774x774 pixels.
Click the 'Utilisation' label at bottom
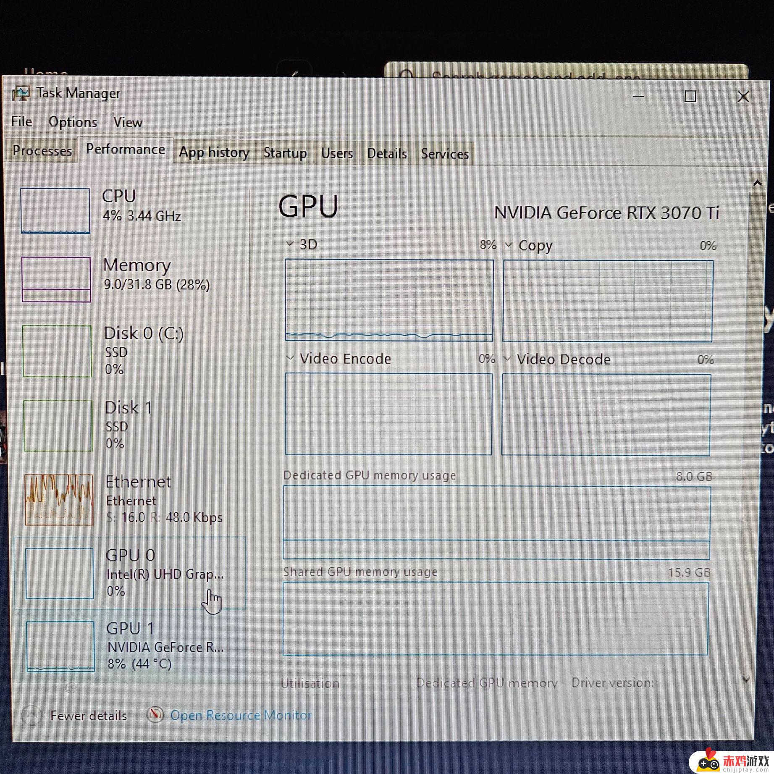pyautogui.click(x=310, y=683)
